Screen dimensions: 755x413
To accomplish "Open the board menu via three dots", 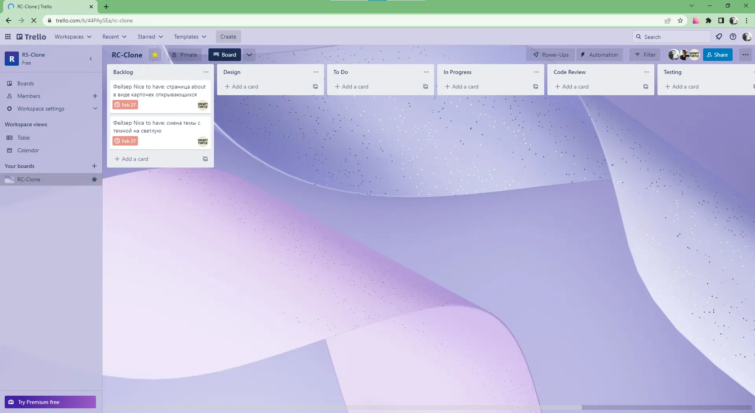I will [746, 55].
